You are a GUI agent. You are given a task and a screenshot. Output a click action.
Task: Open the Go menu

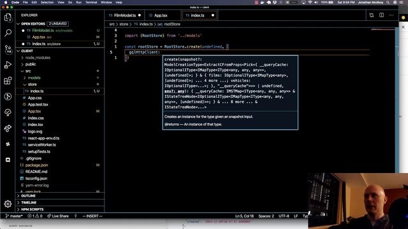point(70,3)
